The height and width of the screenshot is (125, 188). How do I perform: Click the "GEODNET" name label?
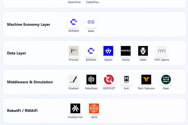[x=109, y=88]
